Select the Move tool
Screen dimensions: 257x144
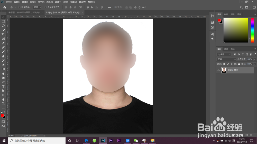coord(3,17)
